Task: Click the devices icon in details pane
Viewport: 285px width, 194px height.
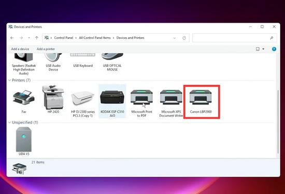Action: (19, 169)
